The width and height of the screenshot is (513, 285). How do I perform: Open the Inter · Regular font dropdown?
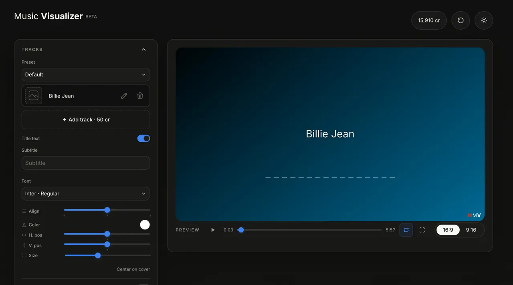(86, 193)
